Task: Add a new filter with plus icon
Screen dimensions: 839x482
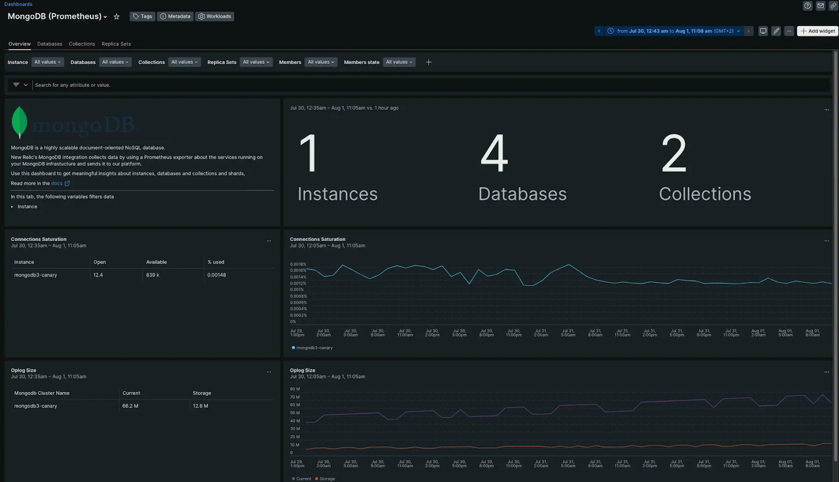Action: [x=428, y=62]
